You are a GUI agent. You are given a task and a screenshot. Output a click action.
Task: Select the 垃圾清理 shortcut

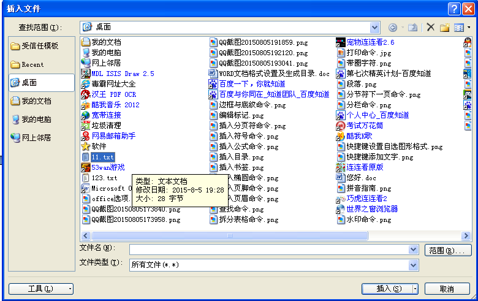pos(101,125)
